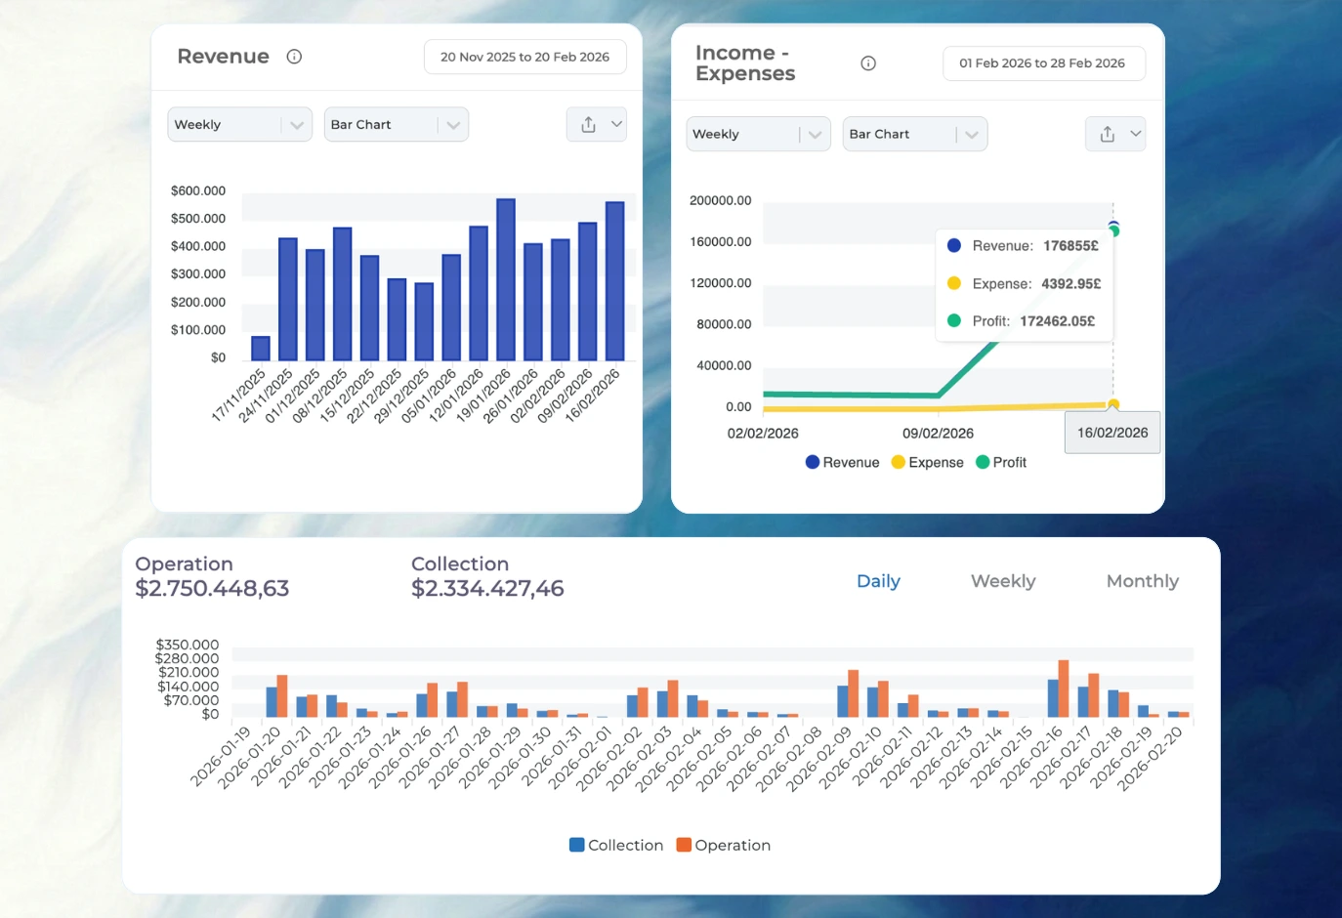Select the blue Collection color swatch

(576, 845)
